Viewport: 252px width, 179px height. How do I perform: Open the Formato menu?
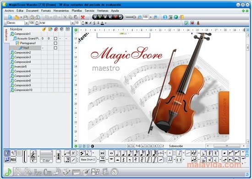click(x=46, y=11)
